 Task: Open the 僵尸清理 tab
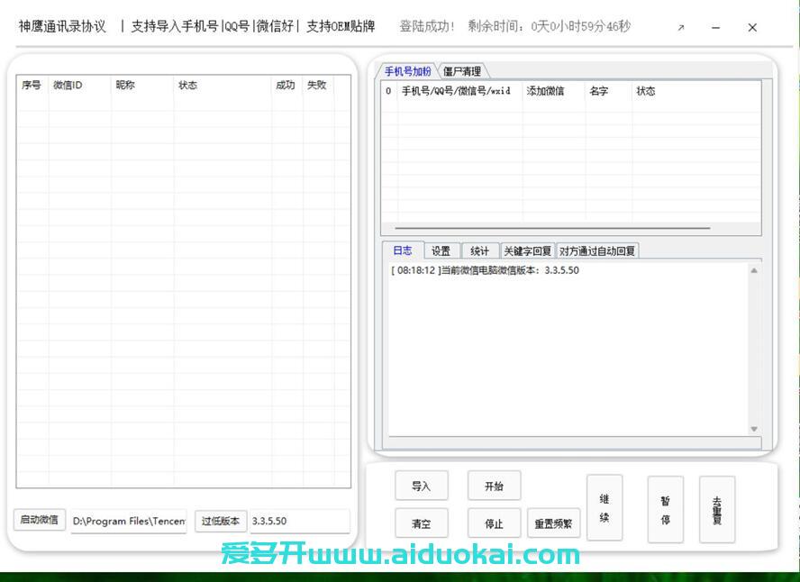coord(462,71)
